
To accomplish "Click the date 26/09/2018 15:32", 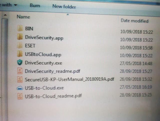I will (136, 79).
